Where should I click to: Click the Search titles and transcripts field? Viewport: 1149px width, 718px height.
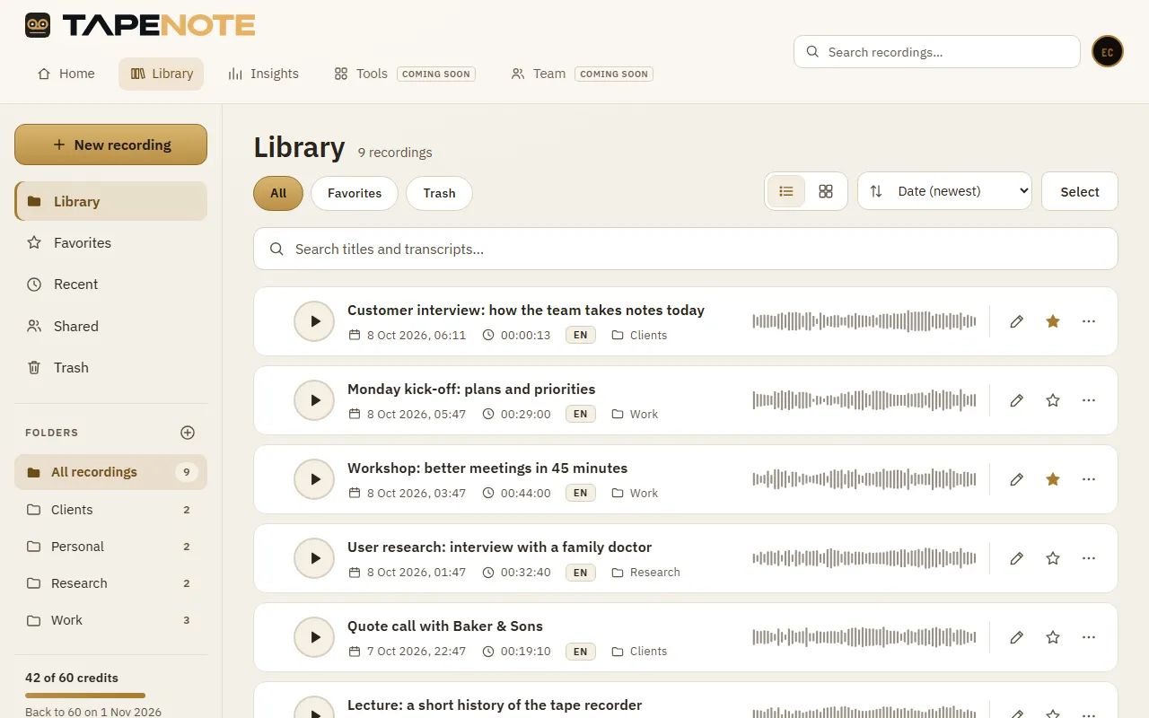[x=686, y=249]
